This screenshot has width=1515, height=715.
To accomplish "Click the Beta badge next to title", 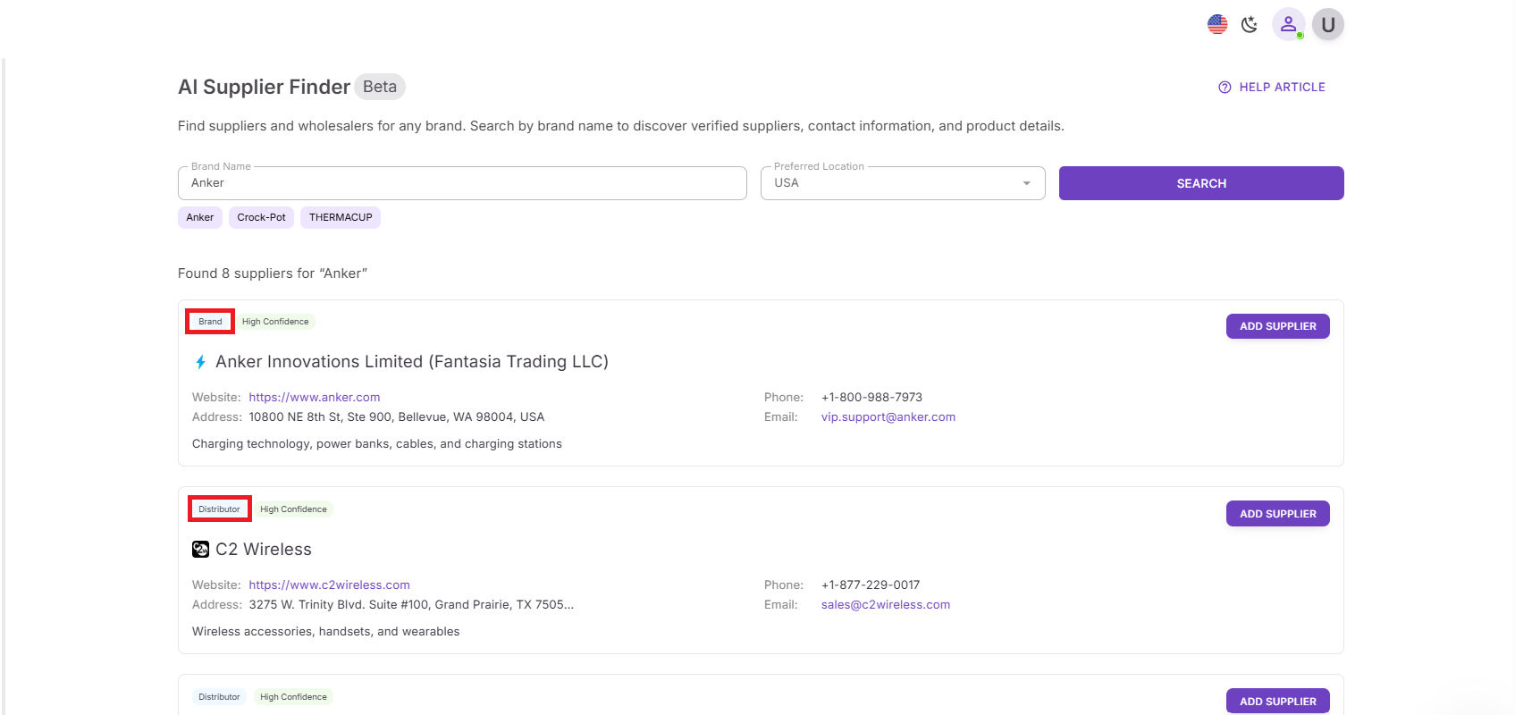I will 380,87.
